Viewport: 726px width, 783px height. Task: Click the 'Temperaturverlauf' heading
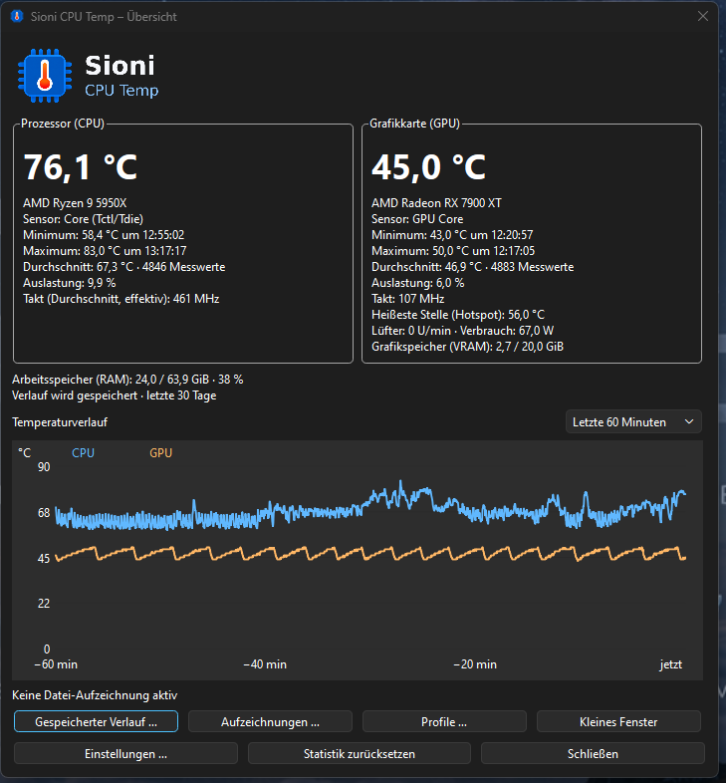[x=60, y=422]
